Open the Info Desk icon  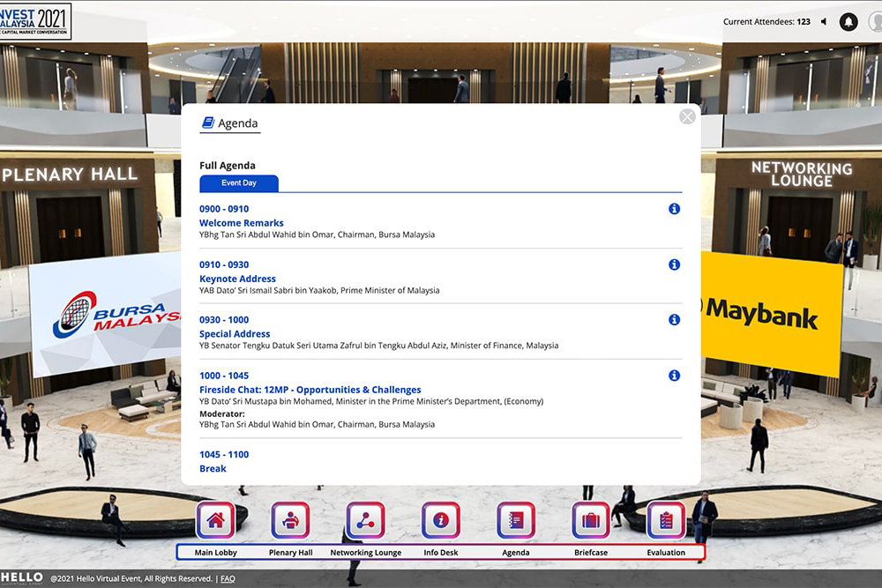click(x=440, y=520)
